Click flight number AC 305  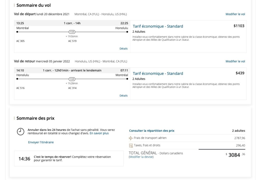pyautogui.click(x=20, y=41)
